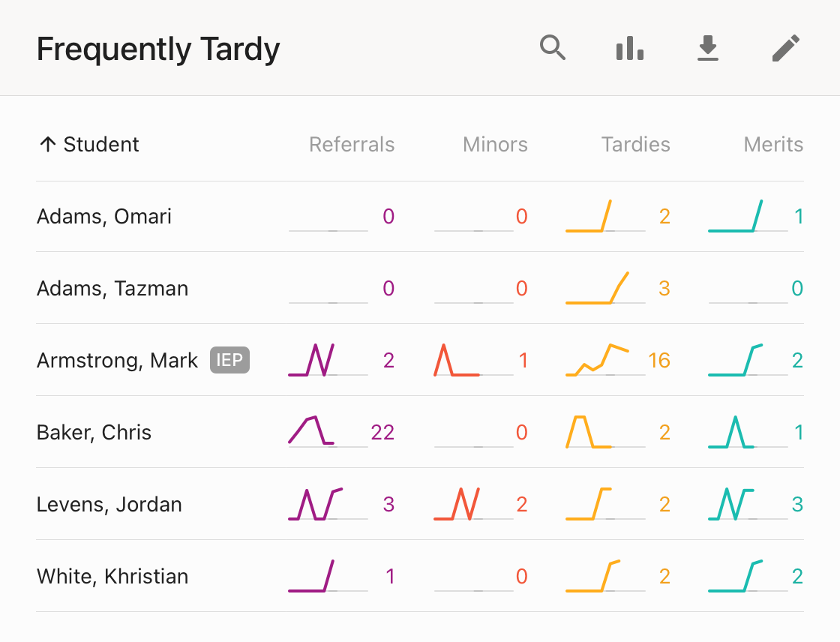Viewport: 840px width, 642px height.
Task: Sort table by Referrals column
Action: pyautogui.click(x=352, y=145)
